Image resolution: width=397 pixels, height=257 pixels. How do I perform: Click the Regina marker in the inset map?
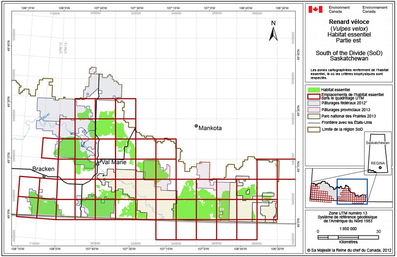[380, 168]
